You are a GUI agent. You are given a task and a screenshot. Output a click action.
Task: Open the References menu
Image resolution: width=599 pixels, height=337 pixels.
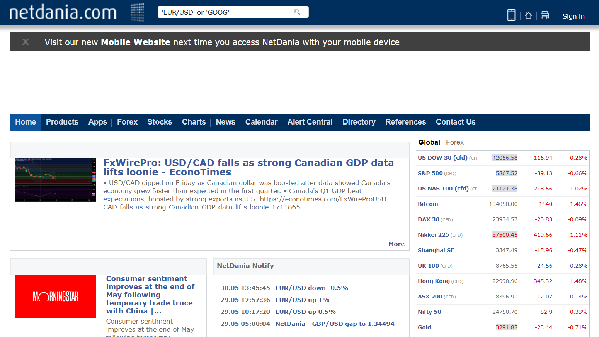coord(406,122)
